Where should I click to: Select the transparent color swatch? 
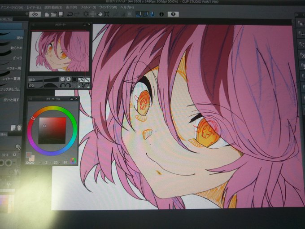point(30,162)
